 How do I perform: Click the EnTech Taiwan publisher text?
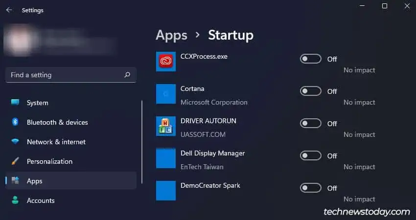click(x=202, y=167)
